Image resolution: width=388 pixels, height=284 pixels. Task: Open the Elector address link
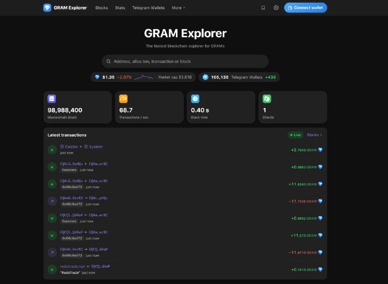tap(71, 146)
